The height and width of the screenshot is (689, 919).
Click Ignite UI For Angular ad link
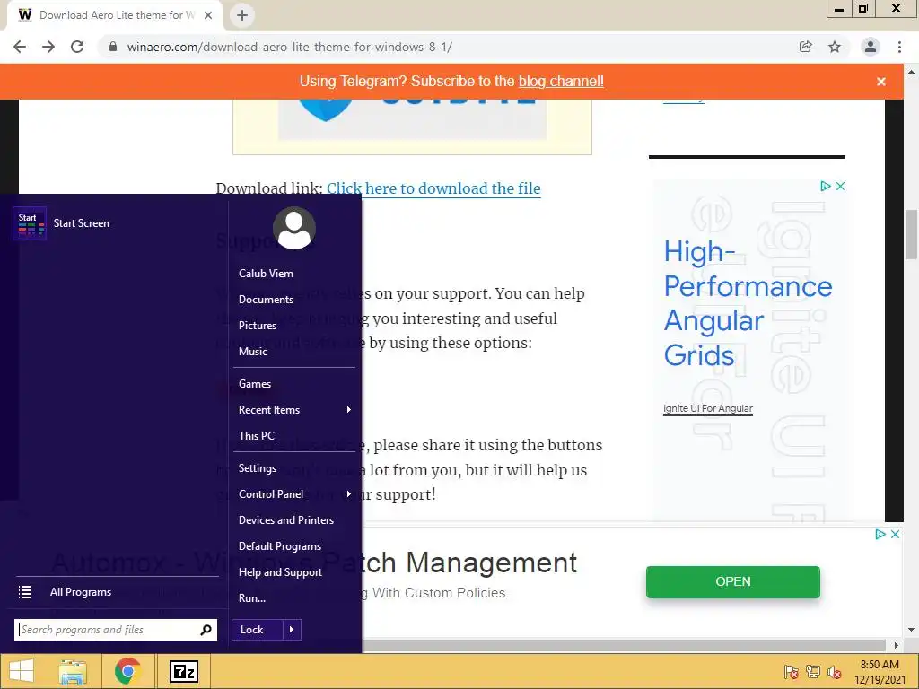click(708, 408)
